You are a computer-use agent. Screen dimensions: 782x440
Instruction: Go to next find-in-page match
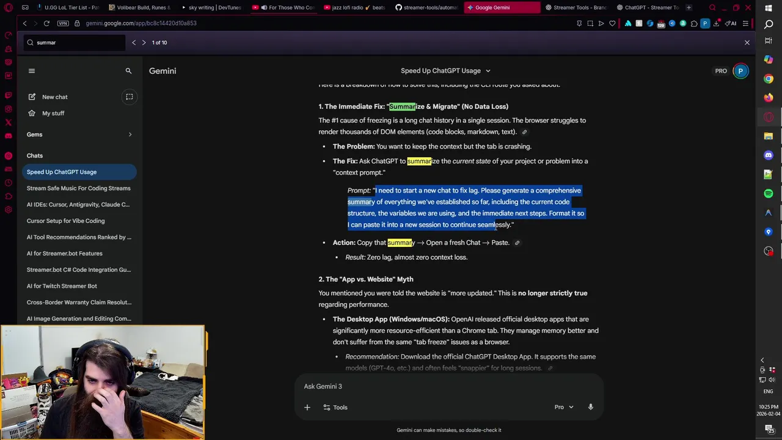click(x=144, y=43)
